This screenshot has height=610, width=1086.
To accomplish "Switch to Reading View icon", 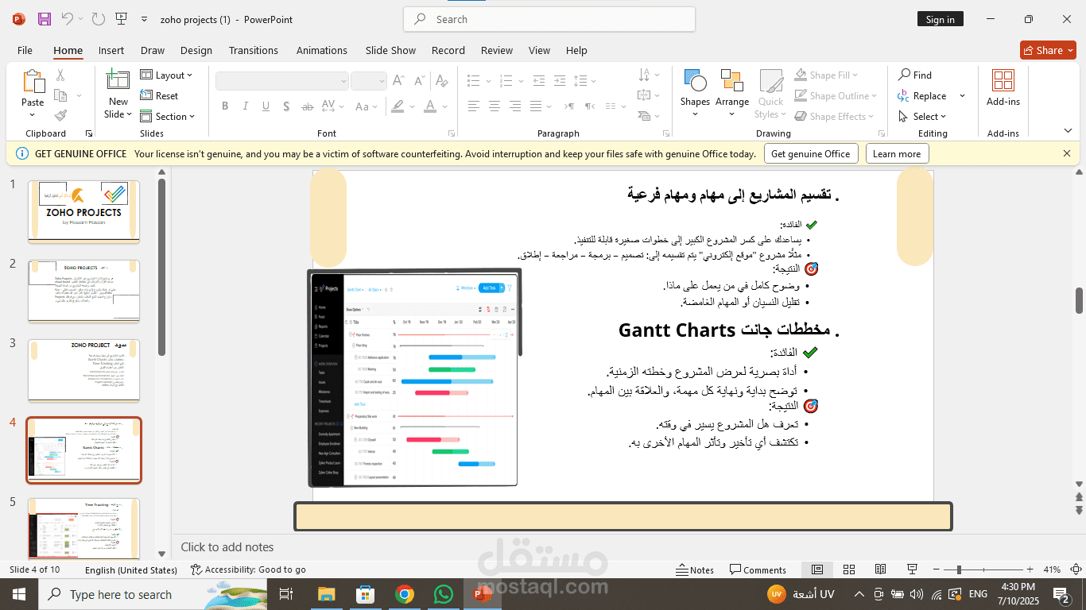I will pyautogui.click(x=880, y=569).
